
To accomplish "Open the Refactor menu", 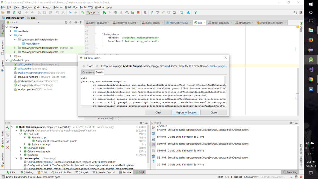I will pos(58,7).
